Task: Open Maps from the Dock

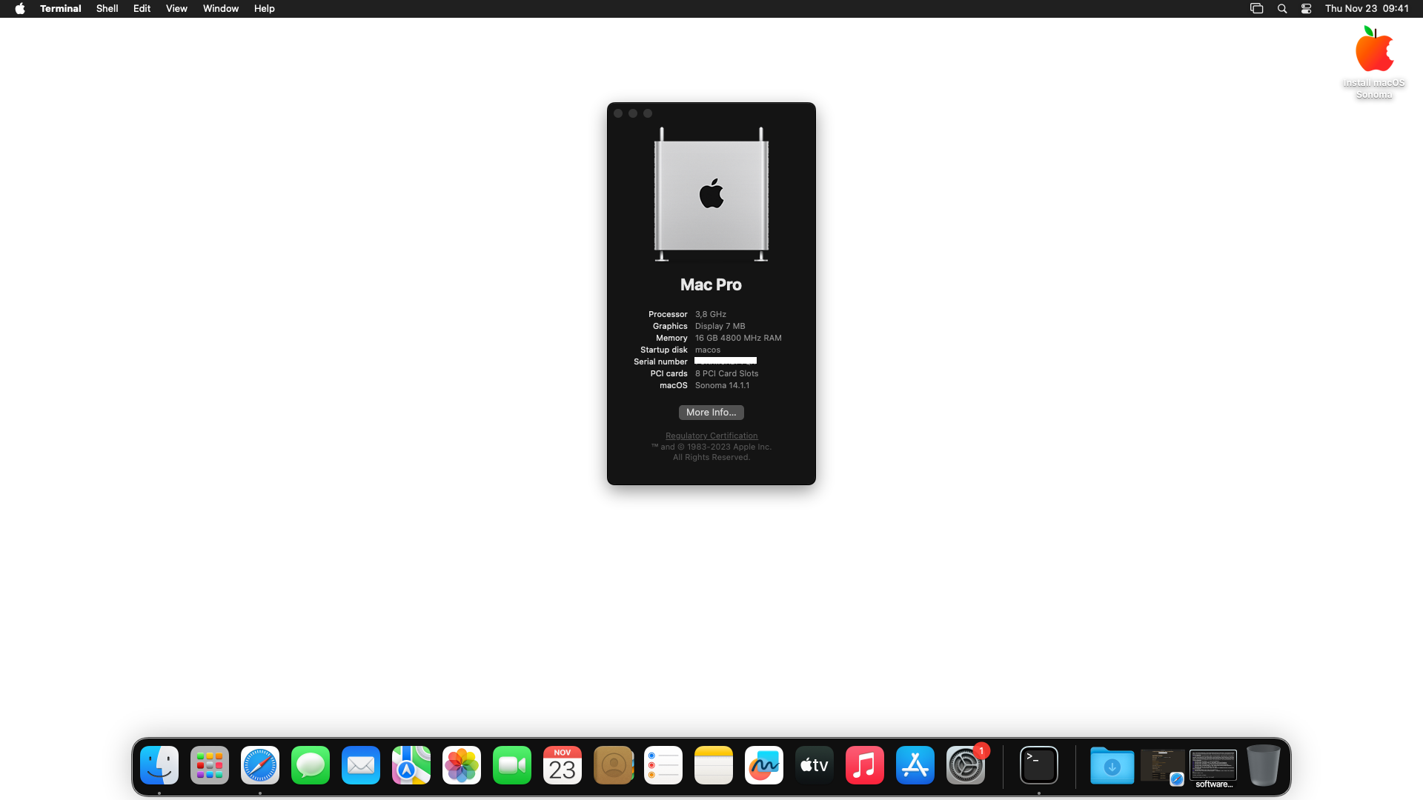Action: [x=411, y=765]
